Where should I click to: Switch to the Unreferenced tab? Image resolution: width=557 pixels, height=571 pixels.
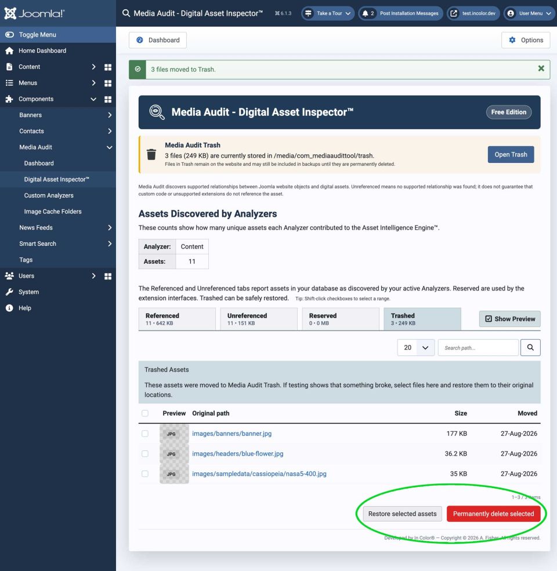(259, 319)
